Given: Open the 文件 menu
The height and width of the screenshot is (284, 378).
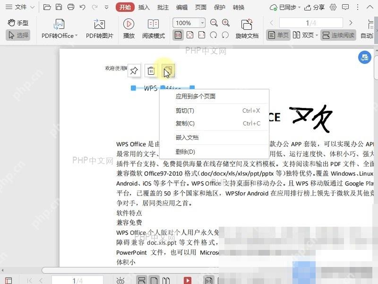Looking at the screenshot, I should click(x=16, y=7).
